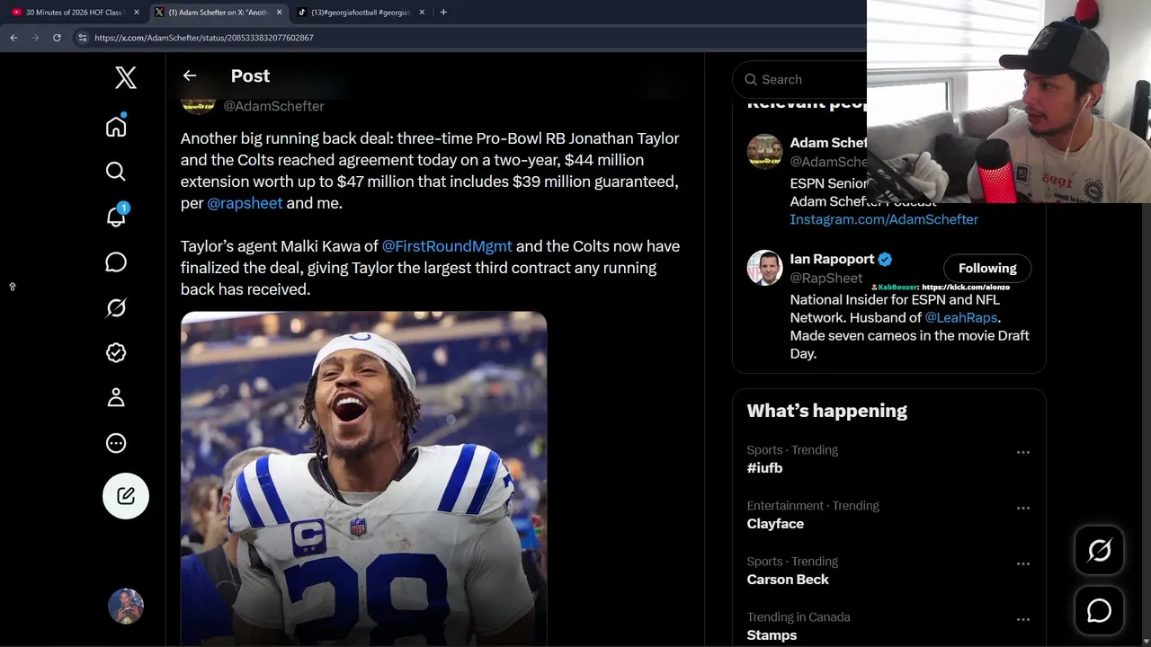The width and height of the screenshot is (1151, 647).
Task: Click Ian Rapoport's profile picture
Action: pos(764,268)
